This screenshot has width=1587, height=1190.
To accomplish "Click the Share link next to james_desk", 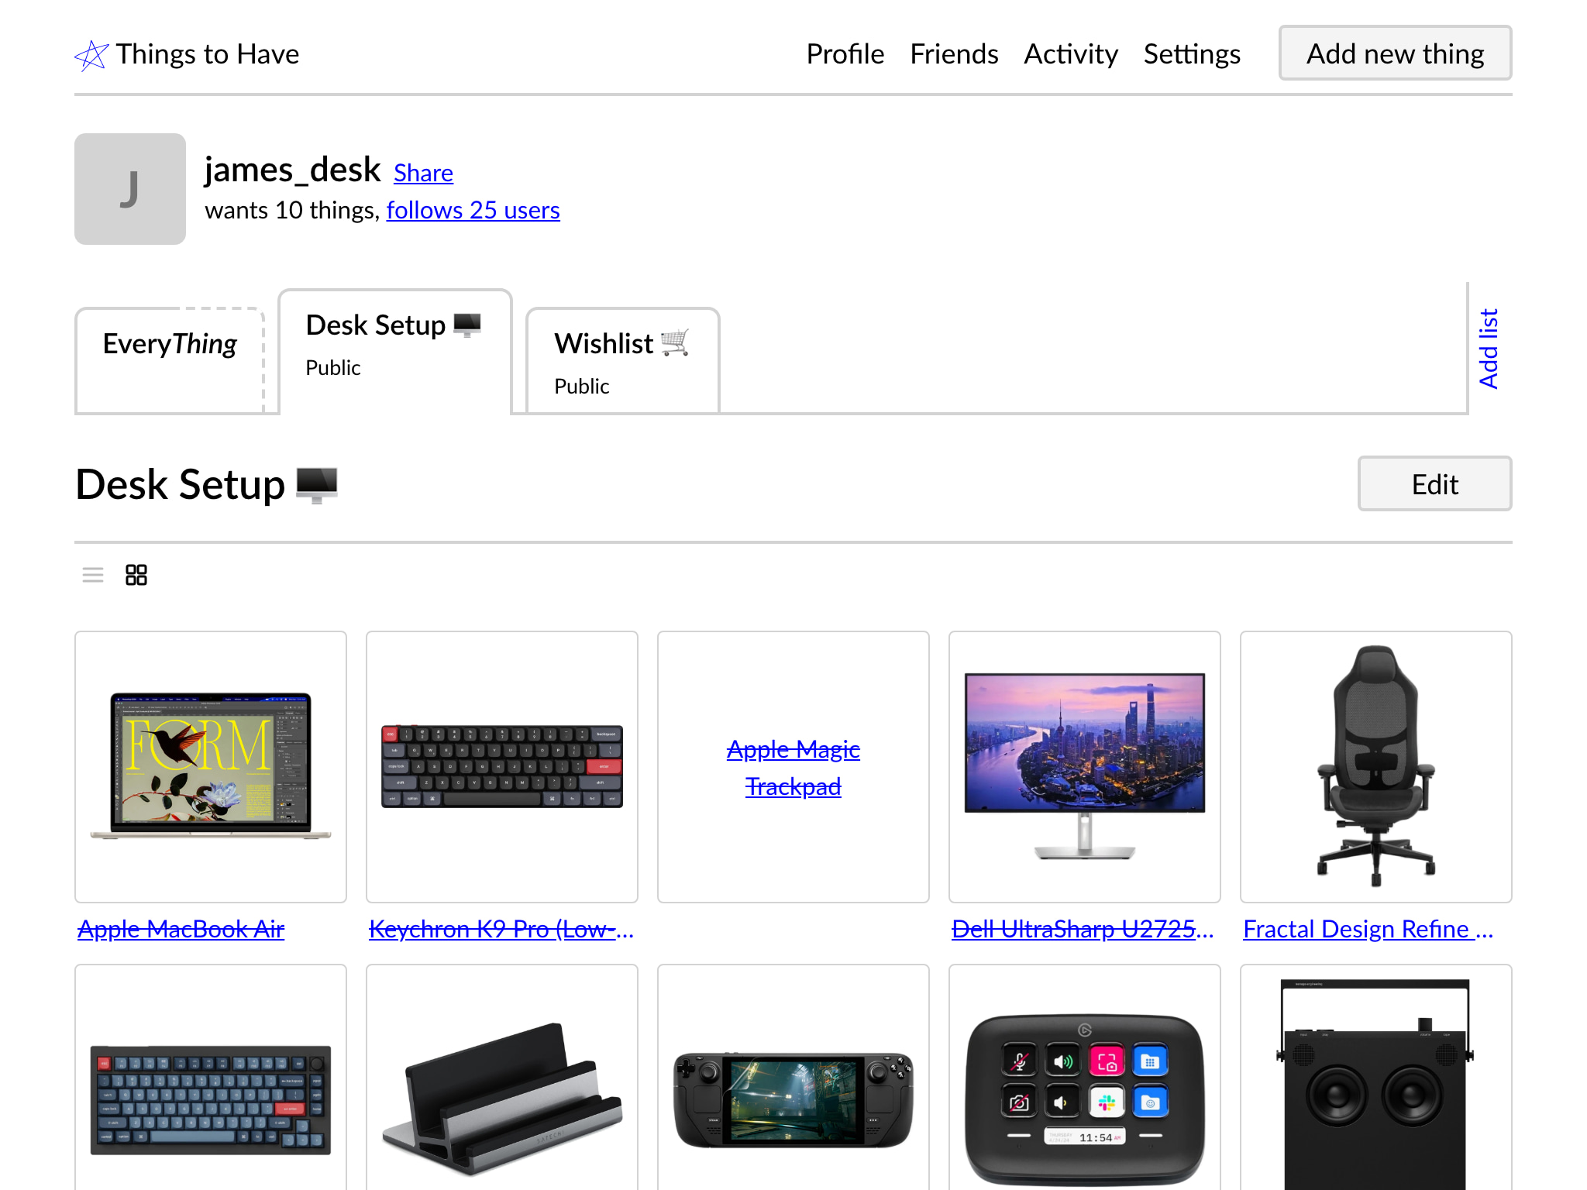I will [423, 173].
